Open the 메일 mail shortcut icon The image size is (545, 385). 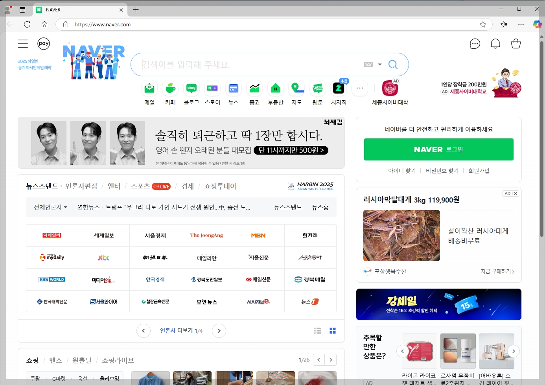click(x=149, y=88)
